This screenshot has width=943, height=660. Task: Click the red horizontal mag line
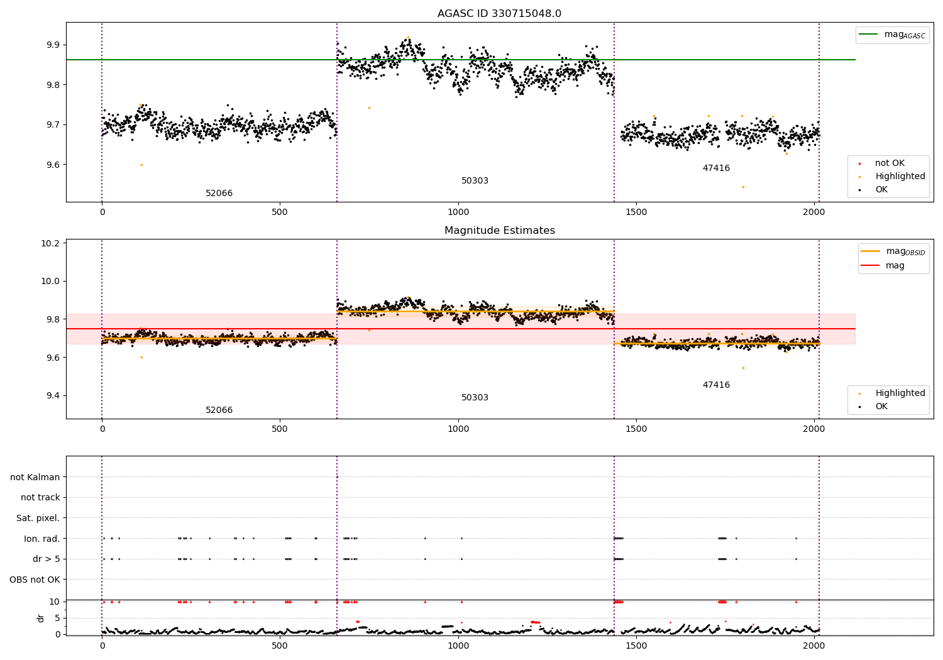(x=461, y=329)
